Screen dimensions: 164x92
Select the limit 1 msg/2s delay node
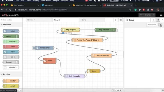[74, 76]
